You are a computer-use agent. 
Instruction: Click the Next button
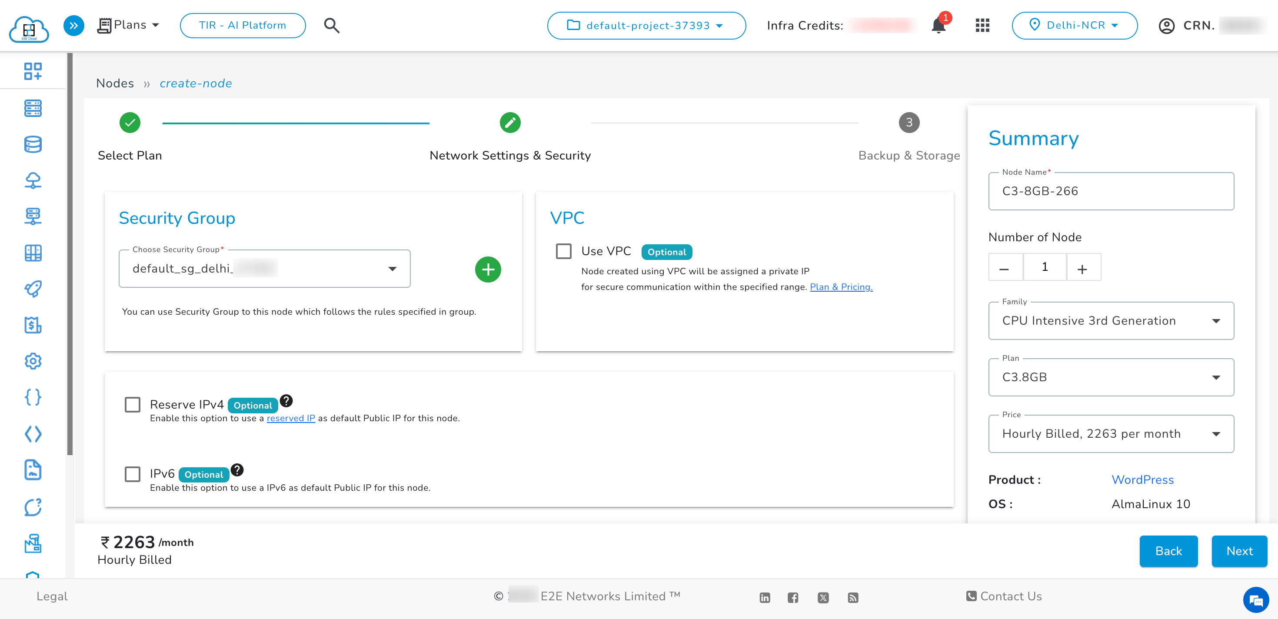(1239, 551)
